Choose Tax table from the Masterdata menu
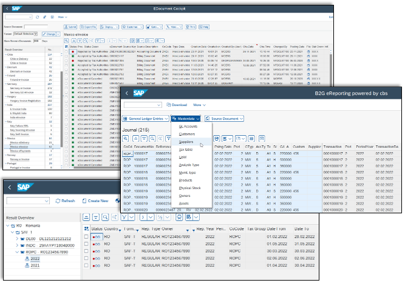405x283 pixels. 186,150
